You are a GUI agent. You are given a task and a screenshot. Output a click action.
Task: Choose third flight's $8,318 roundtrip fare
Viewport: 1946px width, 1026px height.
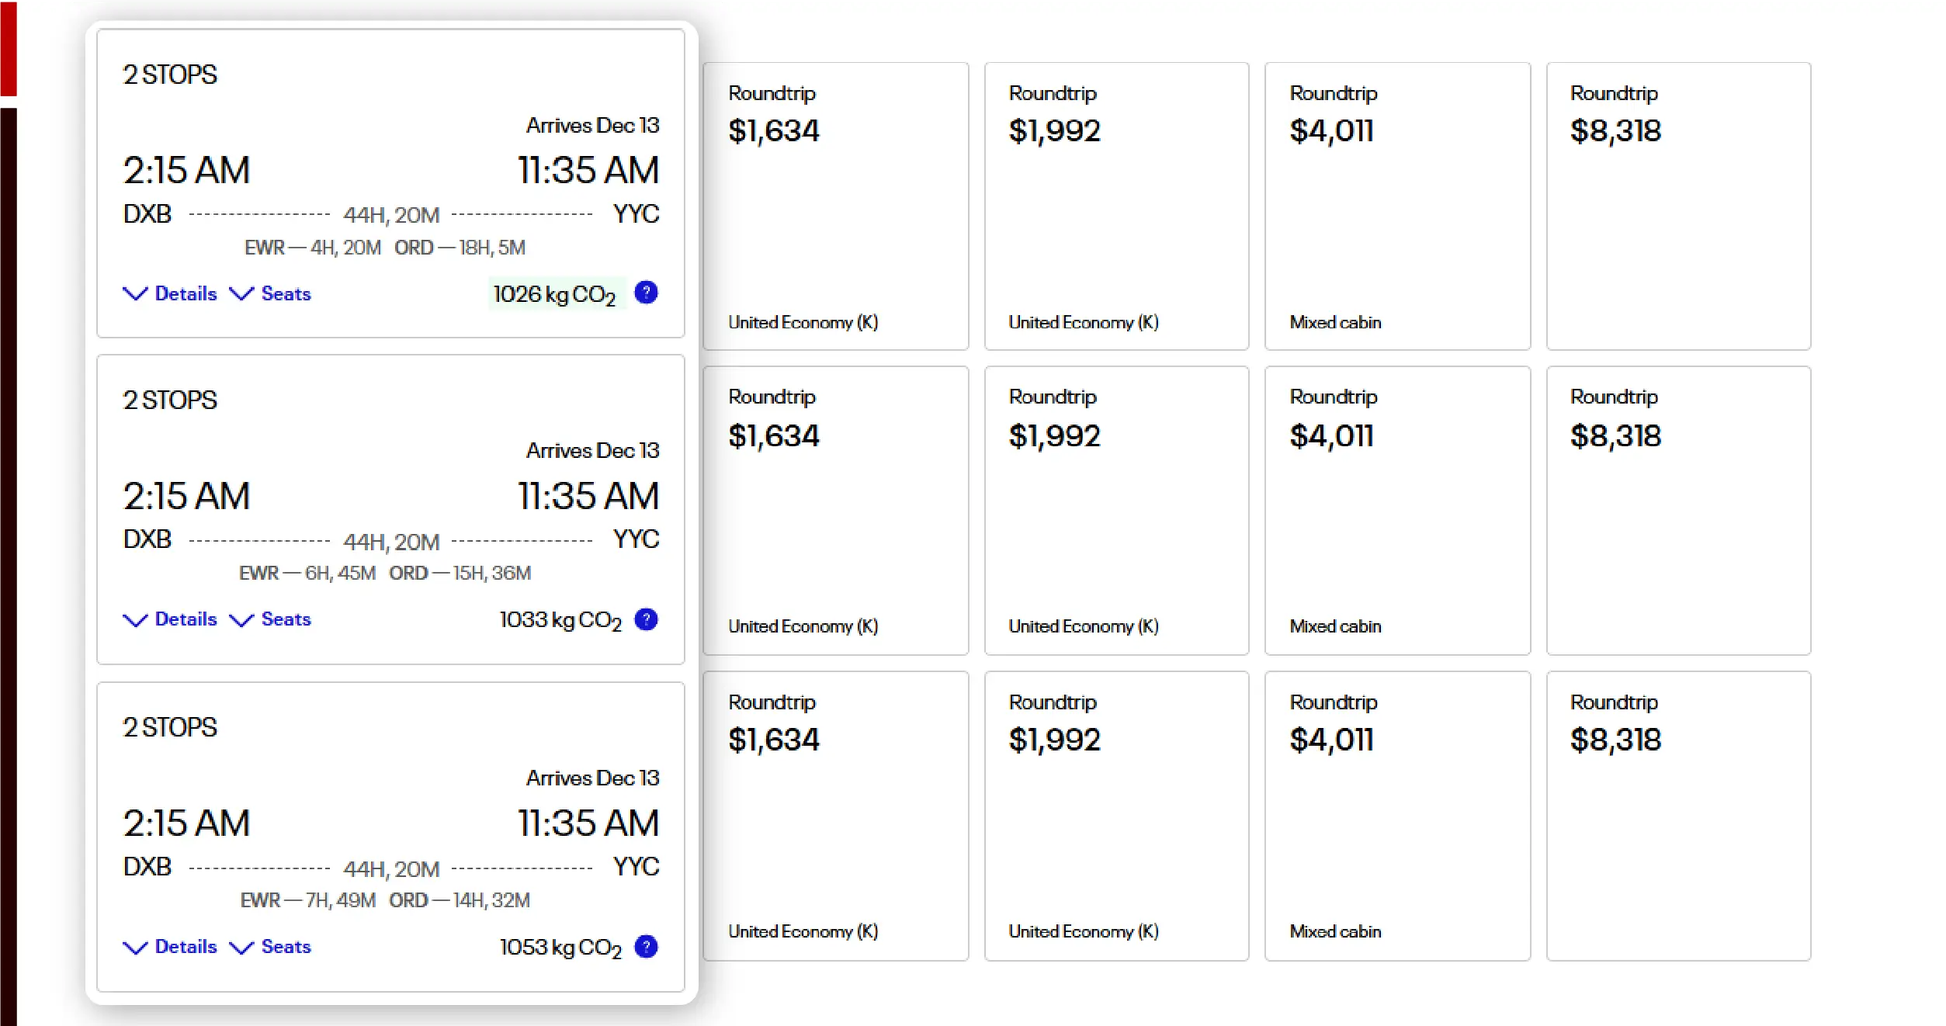click(1678, 815)
